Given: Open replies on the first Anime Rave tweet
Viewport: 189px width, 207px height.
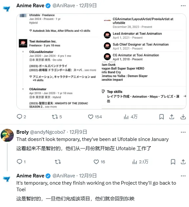Looking at the screenshot, I should pos(21,117).
